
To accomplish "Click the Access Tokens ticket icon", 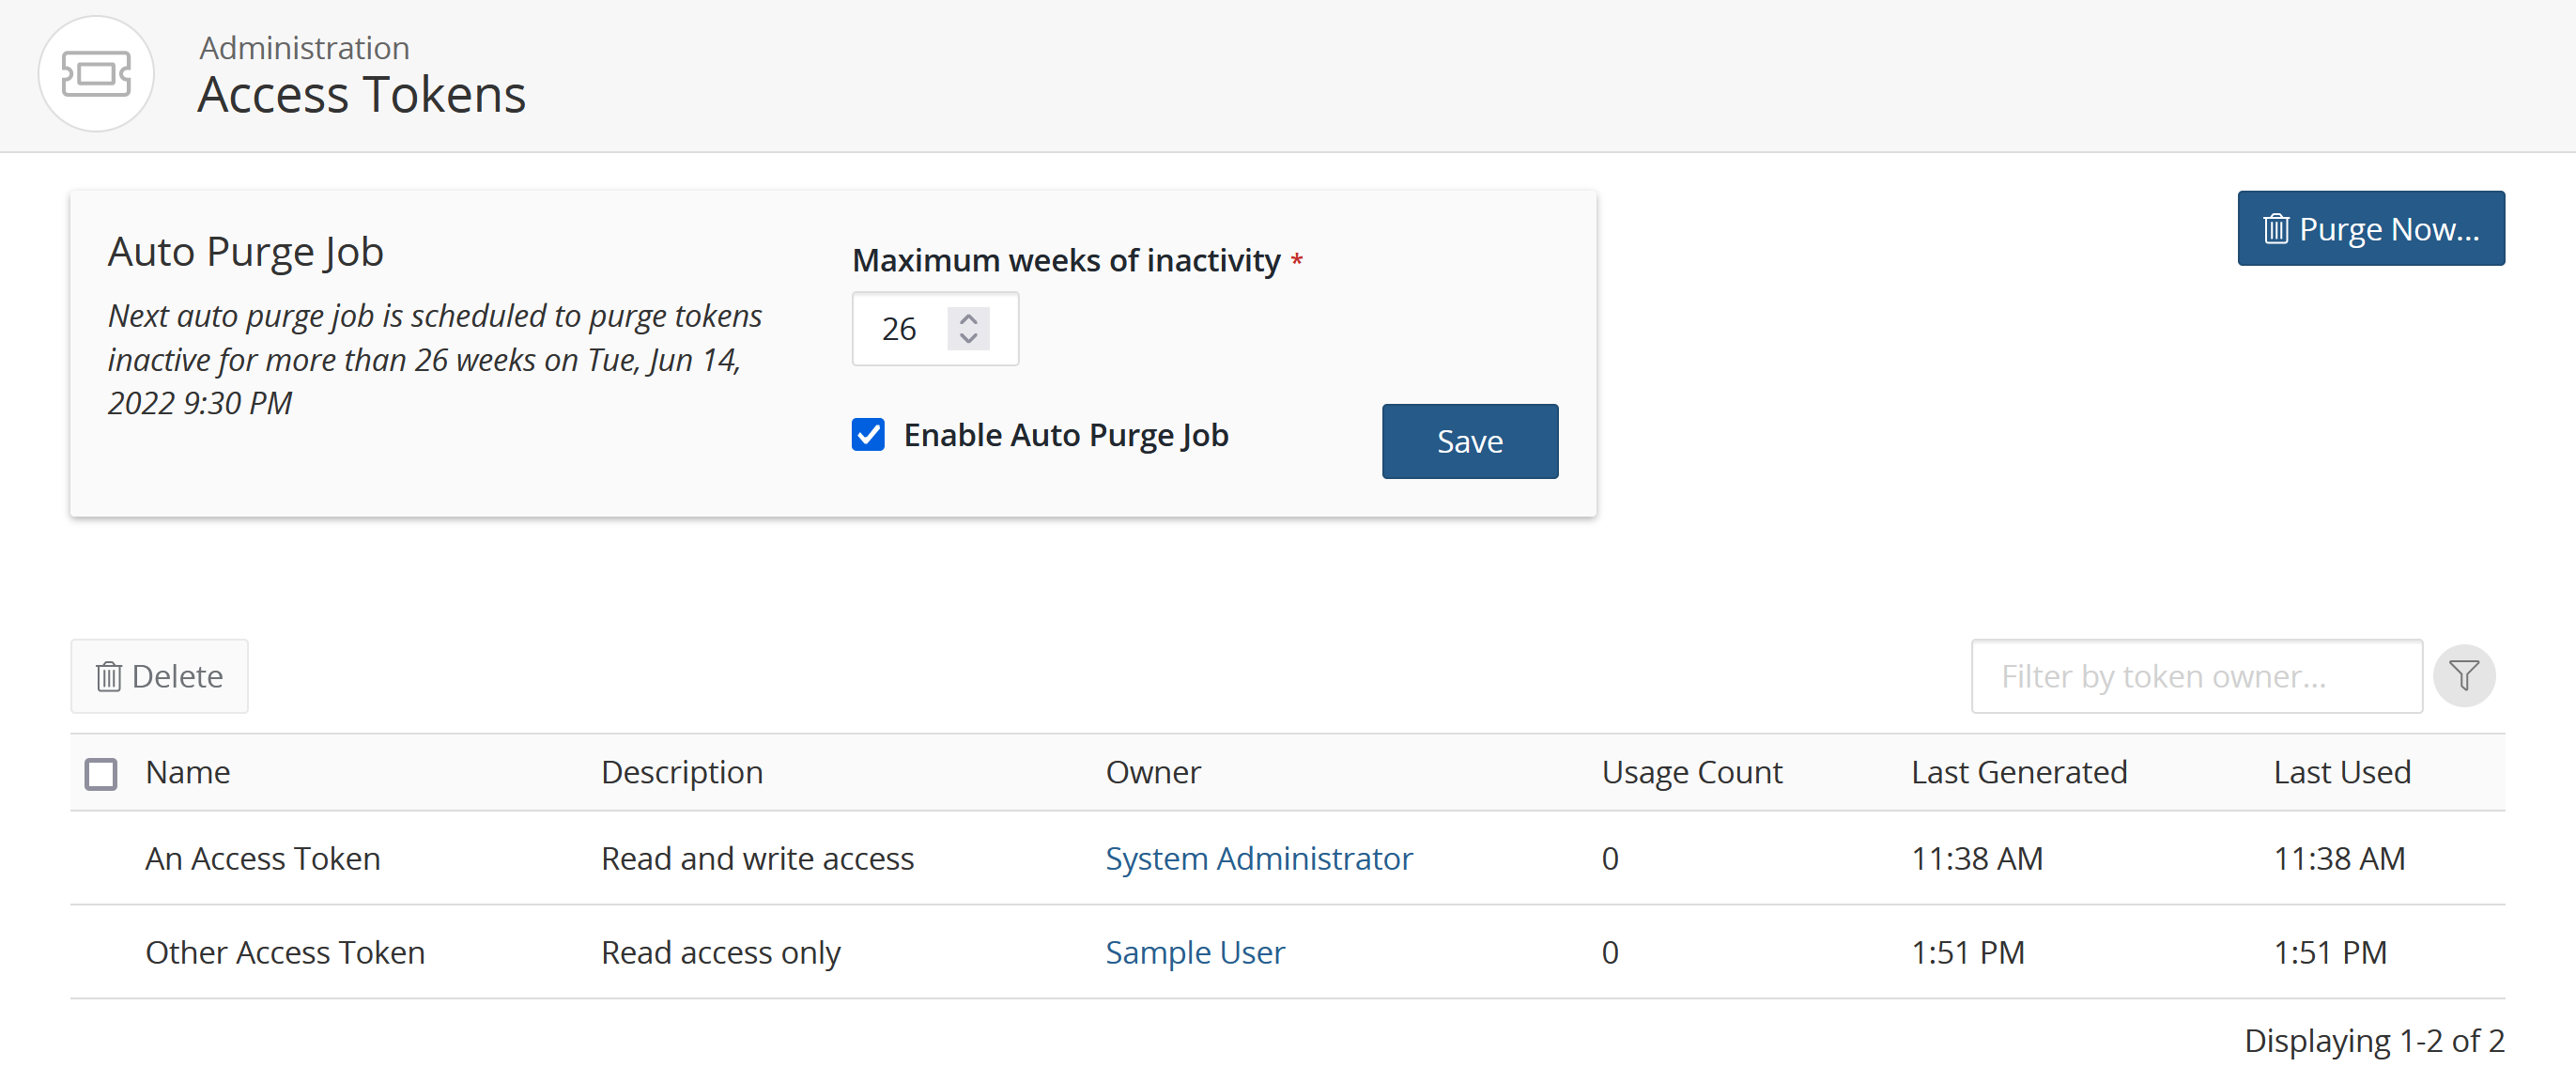I will tap(96, 74).
